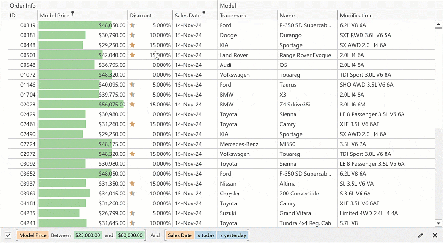Viewport: 443px width, 243px height.
Task: Sort by the Model Price column header
Action: 82,15
